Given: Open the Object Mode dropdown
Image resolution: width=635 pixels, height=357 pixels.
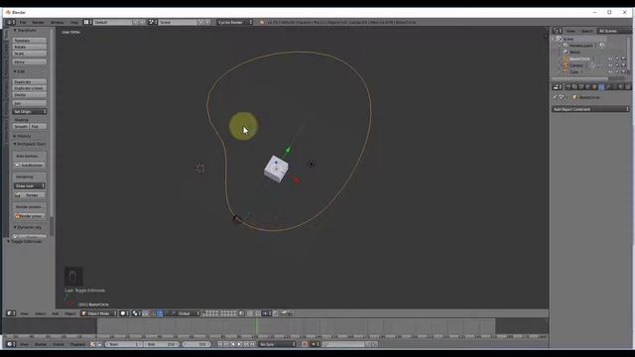Looking at the screenshot, I should coord(99,313).
